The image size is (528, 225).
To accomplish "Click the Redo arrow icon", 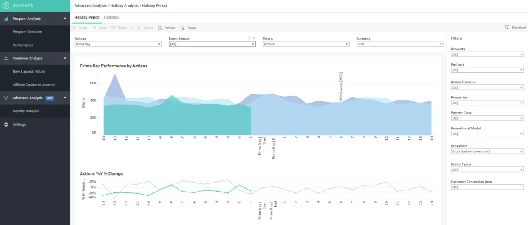I will (94, 28).
